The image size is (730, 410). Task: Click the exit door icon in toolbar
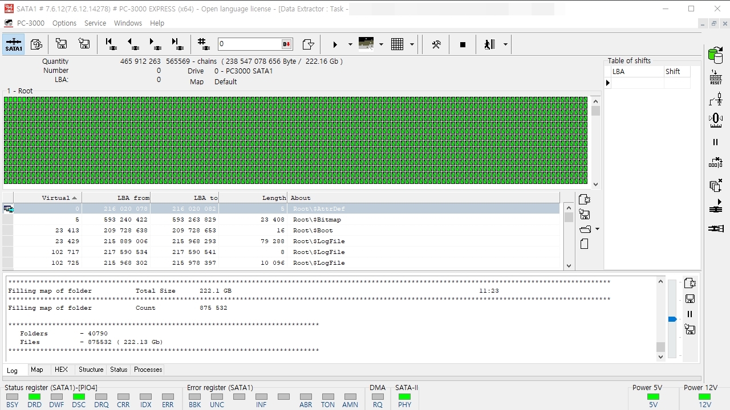pyautogui.click(x=489, y=44)
